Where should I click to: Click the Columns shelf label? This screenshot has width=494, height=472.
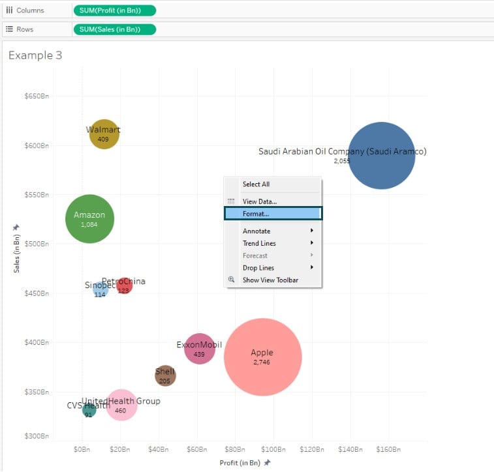click(30, 10)
